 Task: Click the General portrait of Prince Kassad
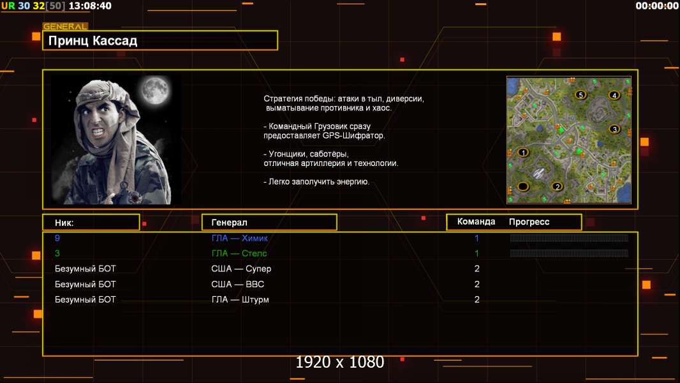pos(115,140)
